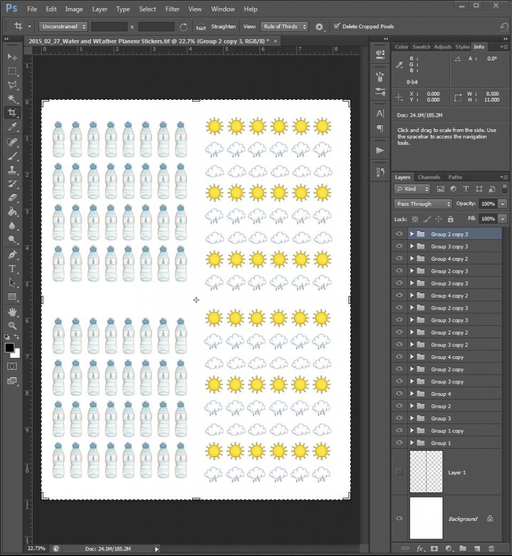512x556 pixels.
Task: Select the Hand tool
Action: pyautogui.click(x=12, y=312)
